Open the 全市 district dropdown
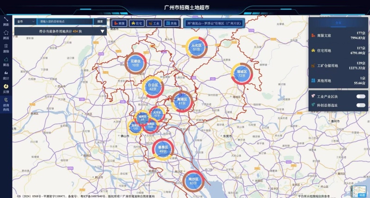The height and width of the screenshot is (198, 370). tap(25, 21)
